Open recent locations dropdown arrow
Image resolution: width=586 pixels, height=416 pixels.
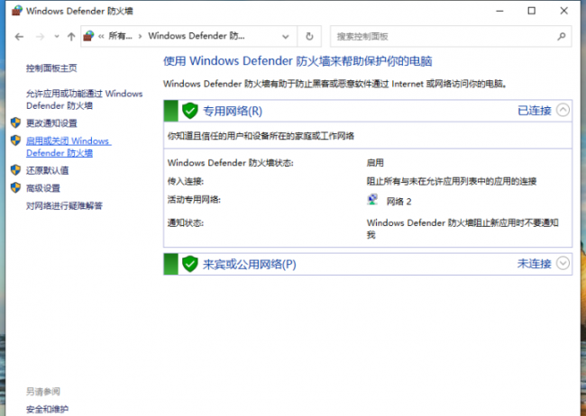pos(57,37)
